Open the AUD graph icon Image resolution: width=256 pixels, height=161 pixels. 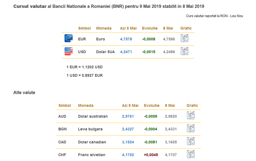pos(191,116)
